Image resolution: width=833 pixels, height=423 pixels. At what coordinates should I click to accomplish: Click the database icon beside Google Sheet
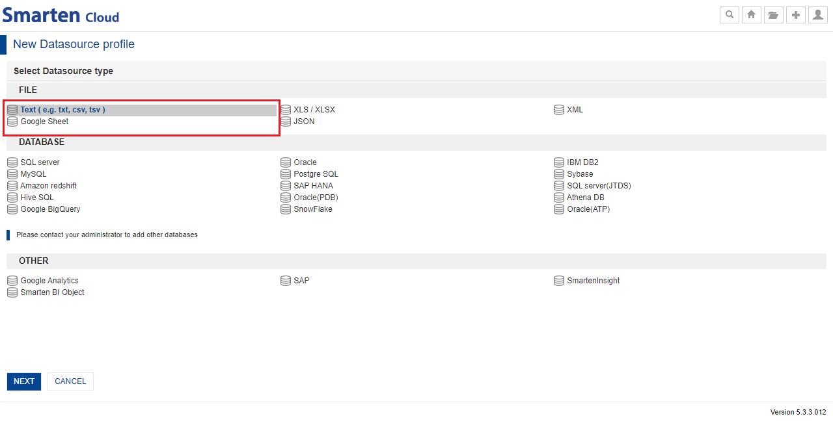tap(12, 122)
